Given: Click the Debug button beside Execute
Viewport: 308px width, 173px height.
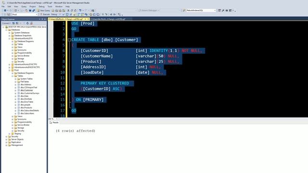Looking at the screenshot, I should tap(54, 14).
